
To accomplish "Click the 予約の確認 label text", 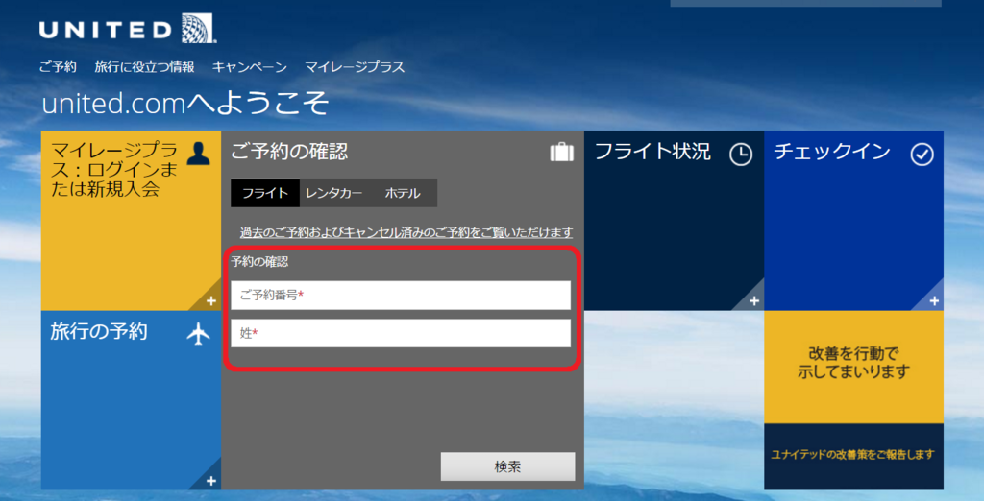I will point(259,262).
